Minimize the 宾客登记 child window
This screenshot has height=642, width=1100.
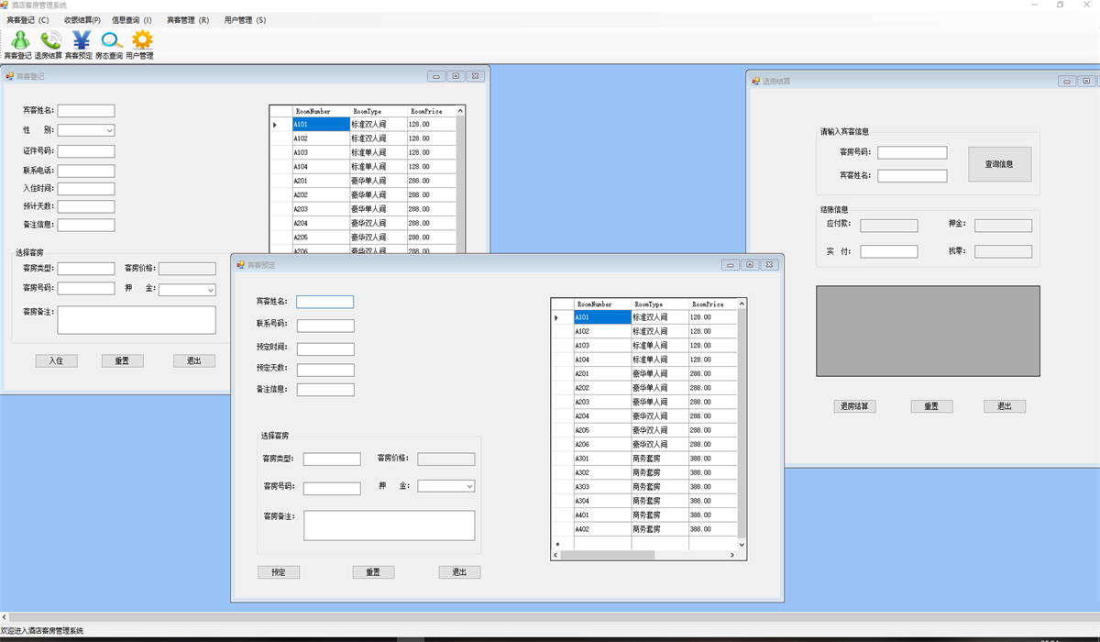(436, 76)
